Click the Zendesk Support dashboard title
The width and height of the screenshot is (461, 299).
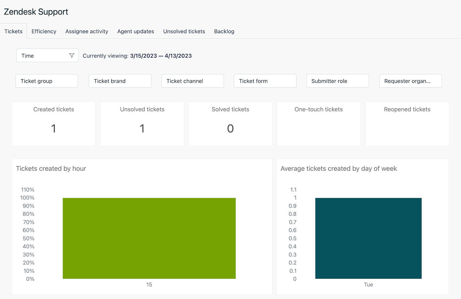(36, 12)
